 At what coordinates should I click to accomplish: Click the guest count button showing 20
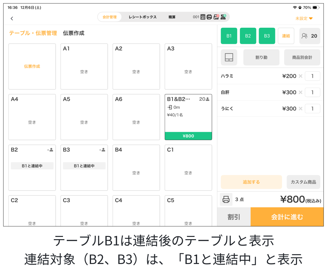(x=309, y=36)
